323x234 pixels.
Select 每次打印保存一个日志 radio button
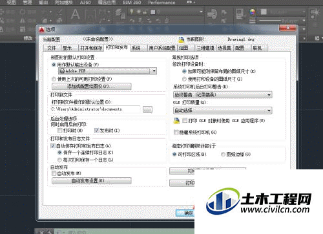[59, 160]
